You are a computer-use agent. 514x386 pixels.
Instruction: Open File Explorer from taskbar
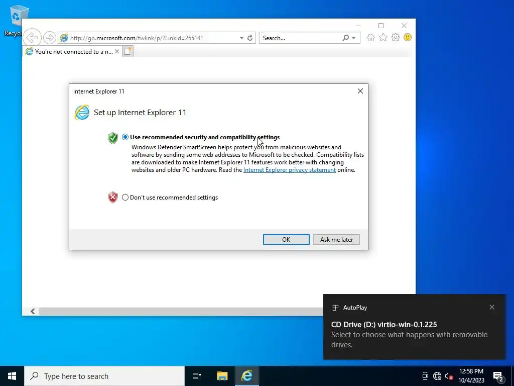point(222,376)
